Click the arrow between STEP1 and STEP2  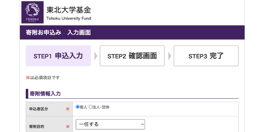[96, 56]
